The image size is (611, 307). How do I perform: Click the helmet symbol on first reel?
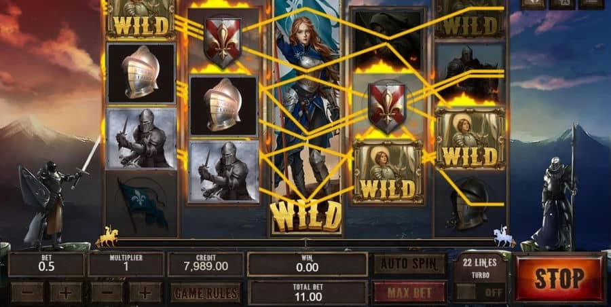pyautogui.click(x=141, y=73)
